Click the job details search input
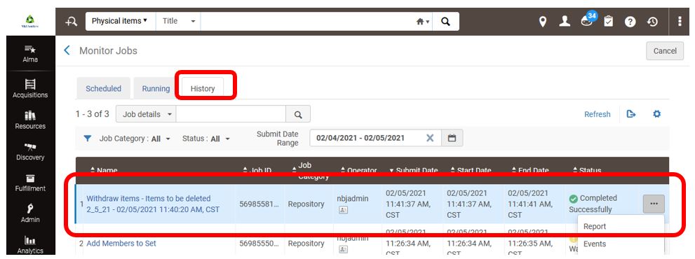 pyautogui.click(x=231, y=114)
